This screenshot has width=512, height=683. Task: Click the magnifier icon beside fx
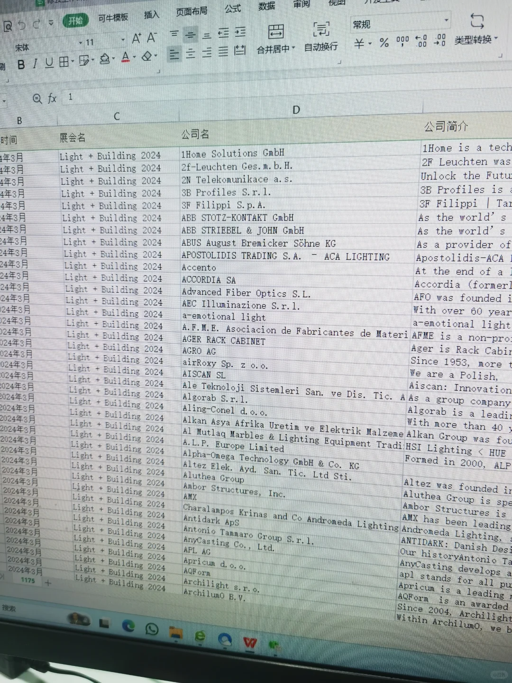(x=37, y=99)
